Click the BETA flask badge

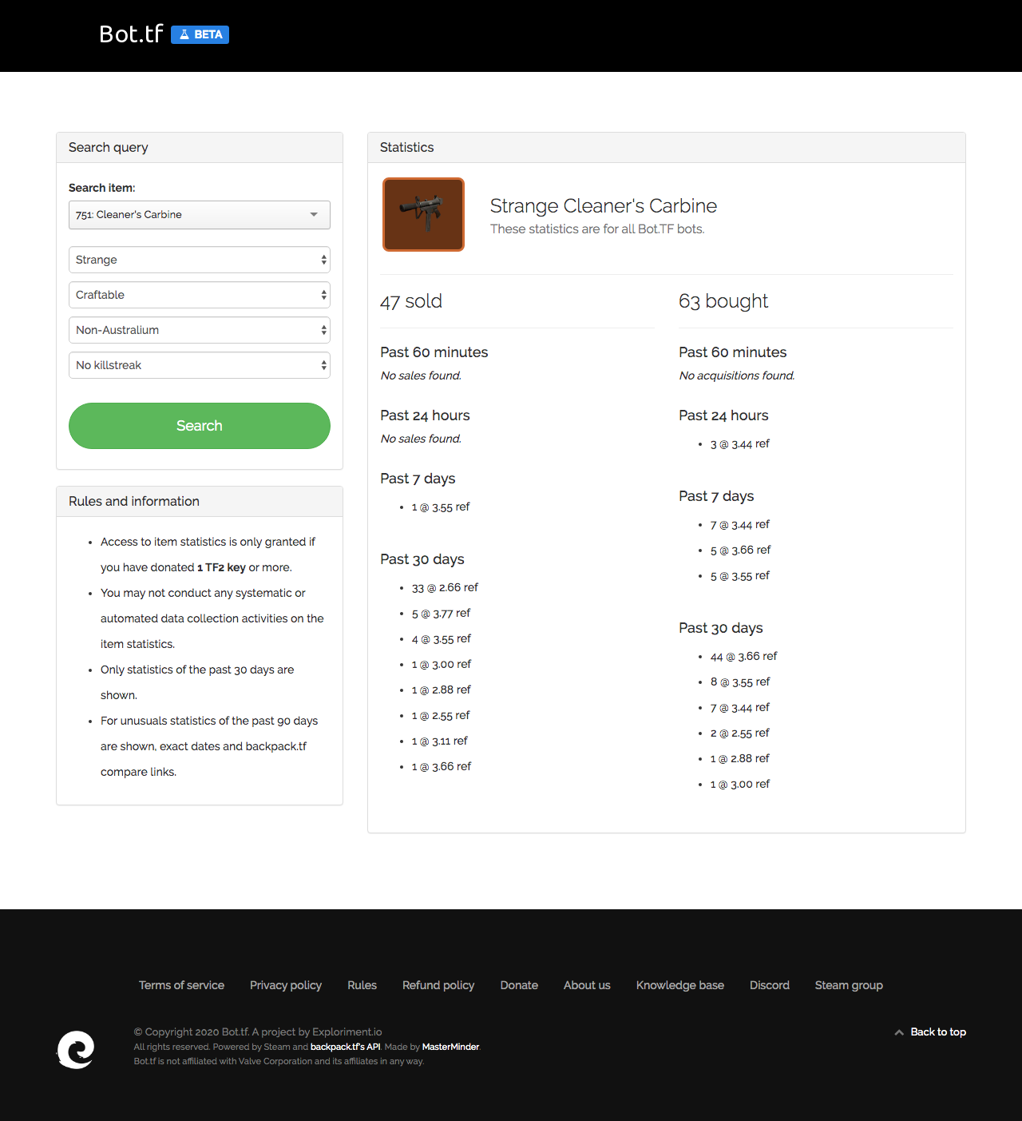[x=200, y=34]
